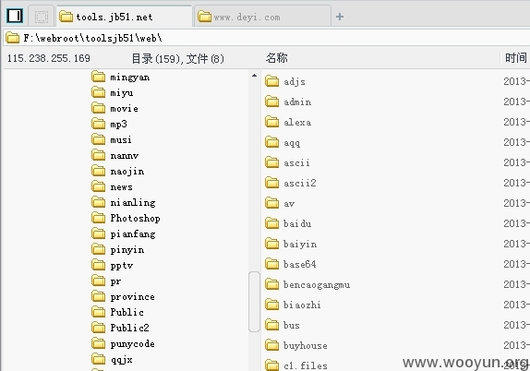The image size is (530, 371).
Task: Click the ascii2 folder icon in file list
Action: 271,183
